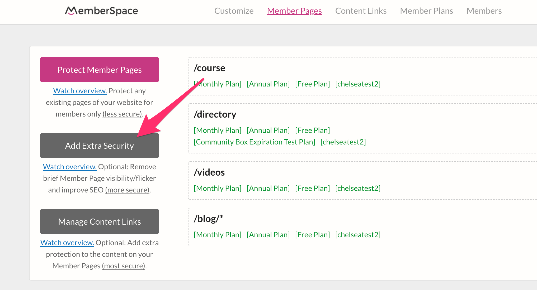Screen dimensions: 537x290
Task: Click the less secure link
Action: click(122, 114)
